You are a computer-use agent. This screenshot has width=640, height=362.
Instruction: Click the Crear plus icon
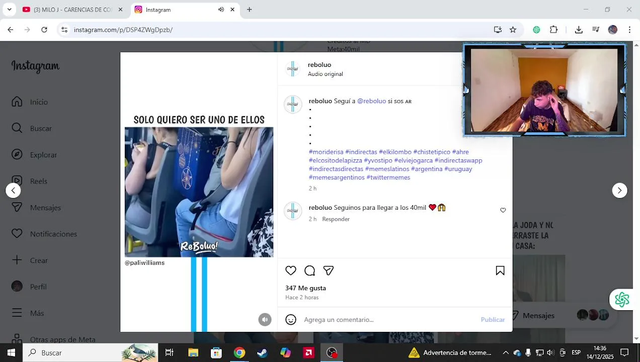point(17,260)
